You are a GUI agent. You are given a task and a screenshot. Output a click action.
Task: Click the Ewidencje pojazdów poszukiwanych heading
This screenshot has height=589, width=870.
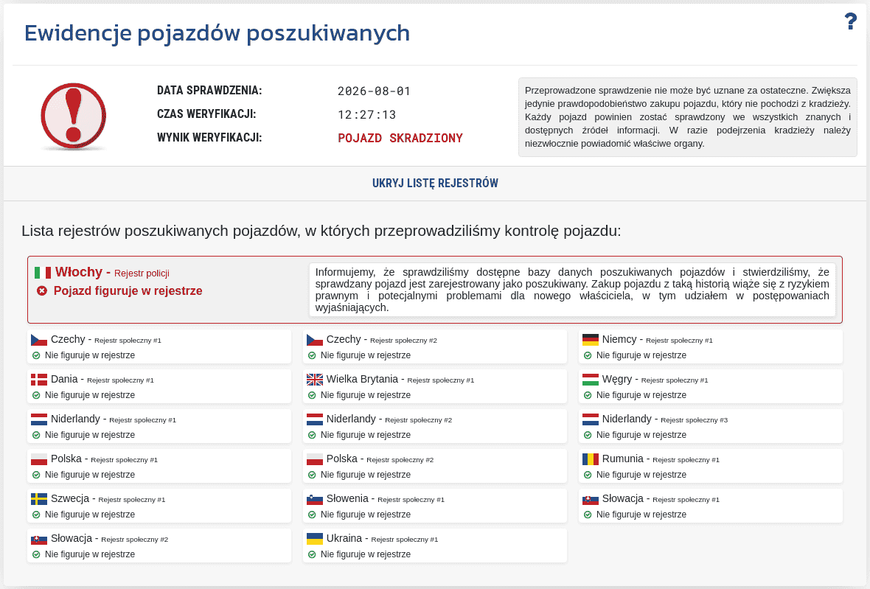217,33
